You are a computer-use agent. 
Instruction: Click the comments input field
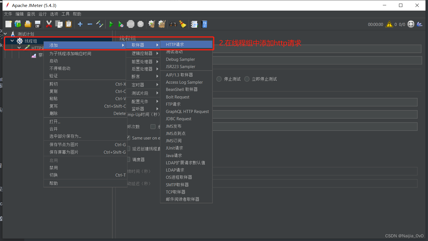coord(317,60)
